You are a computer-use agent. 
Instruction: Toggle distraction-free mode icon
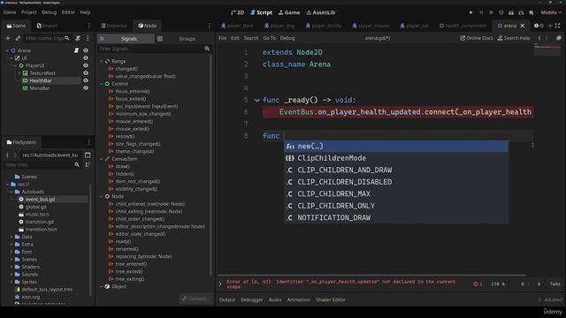pos(558,26)
